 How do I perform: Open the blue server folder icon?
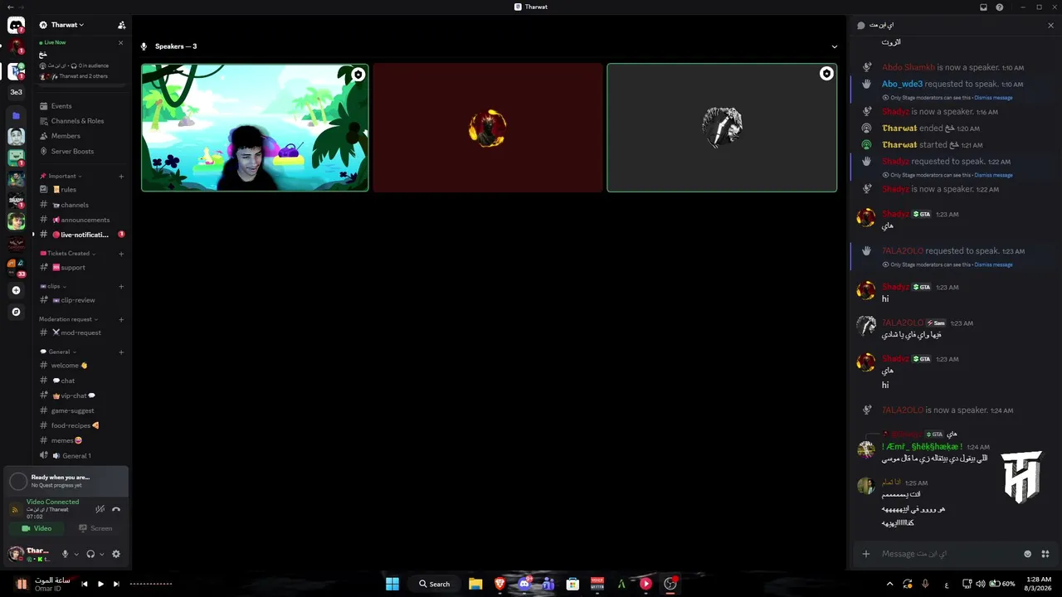coord(16,115)
